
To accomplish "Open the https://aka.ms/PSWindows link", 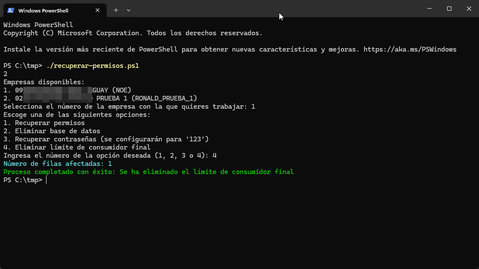I will tap(410, 49).
